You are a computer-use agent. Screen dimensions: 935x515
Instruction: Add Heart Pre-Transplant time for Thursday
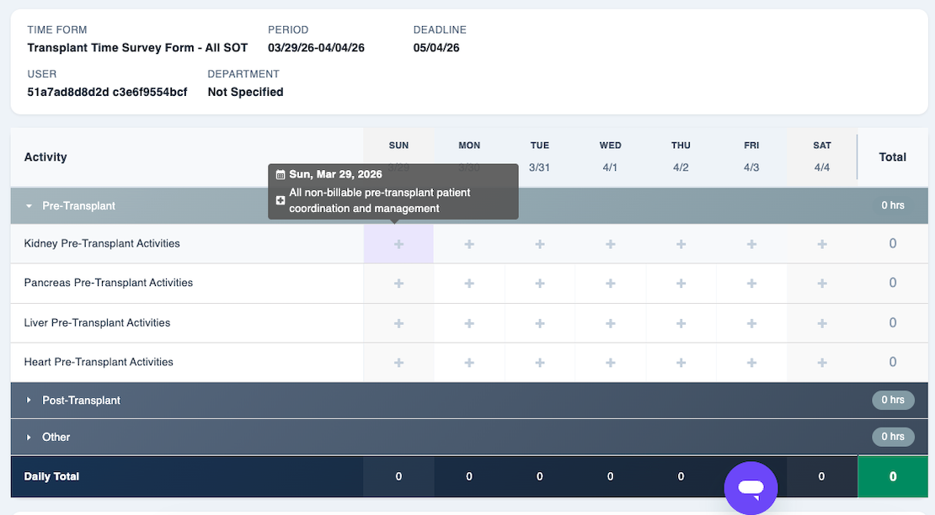681,363
